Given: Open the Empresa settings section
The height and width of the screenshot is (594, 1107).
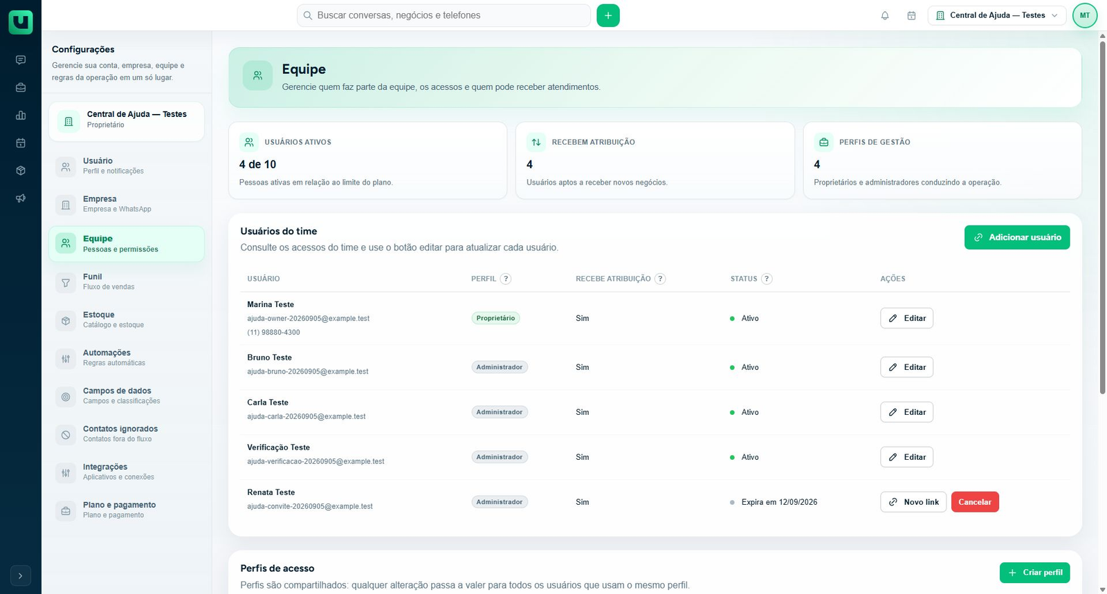Looking at the screenshot, I should pos(127,204).
